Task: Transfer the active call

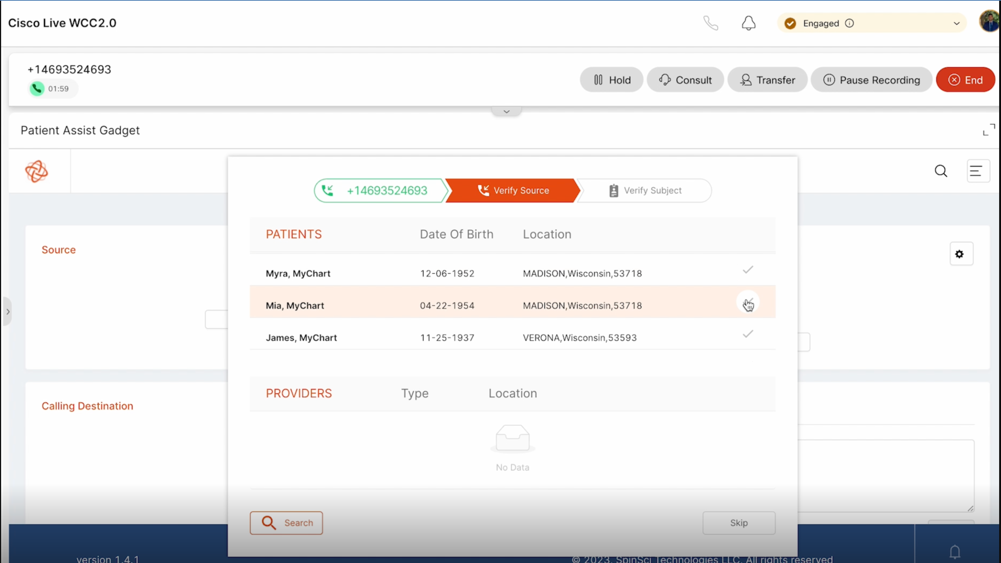Action: pyautogui.click(x=767, y=80)
